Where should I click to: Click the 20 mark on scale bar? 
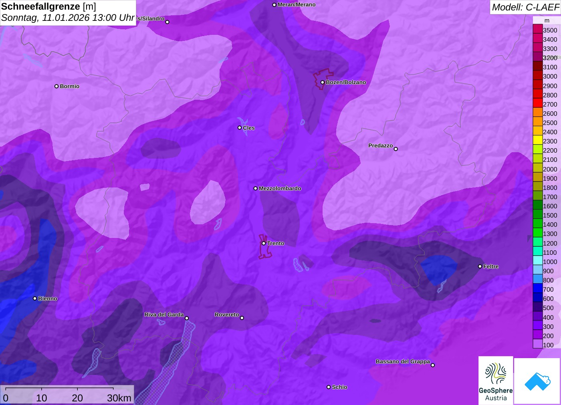tap(77, 398)
